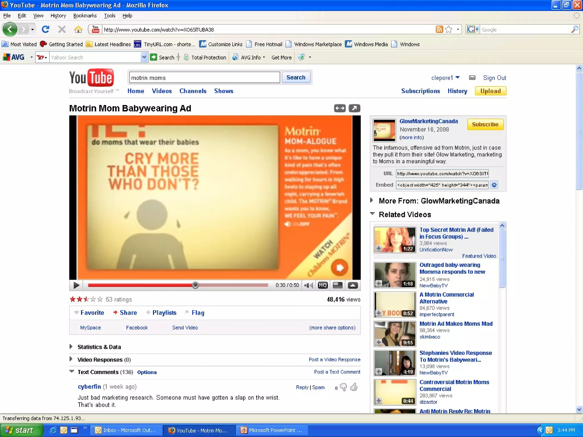The height and width of the screenshot is (437, 583).
Task: Expand the Statistics & Data section
Action: pyautogui.click(x=99, y=347)
